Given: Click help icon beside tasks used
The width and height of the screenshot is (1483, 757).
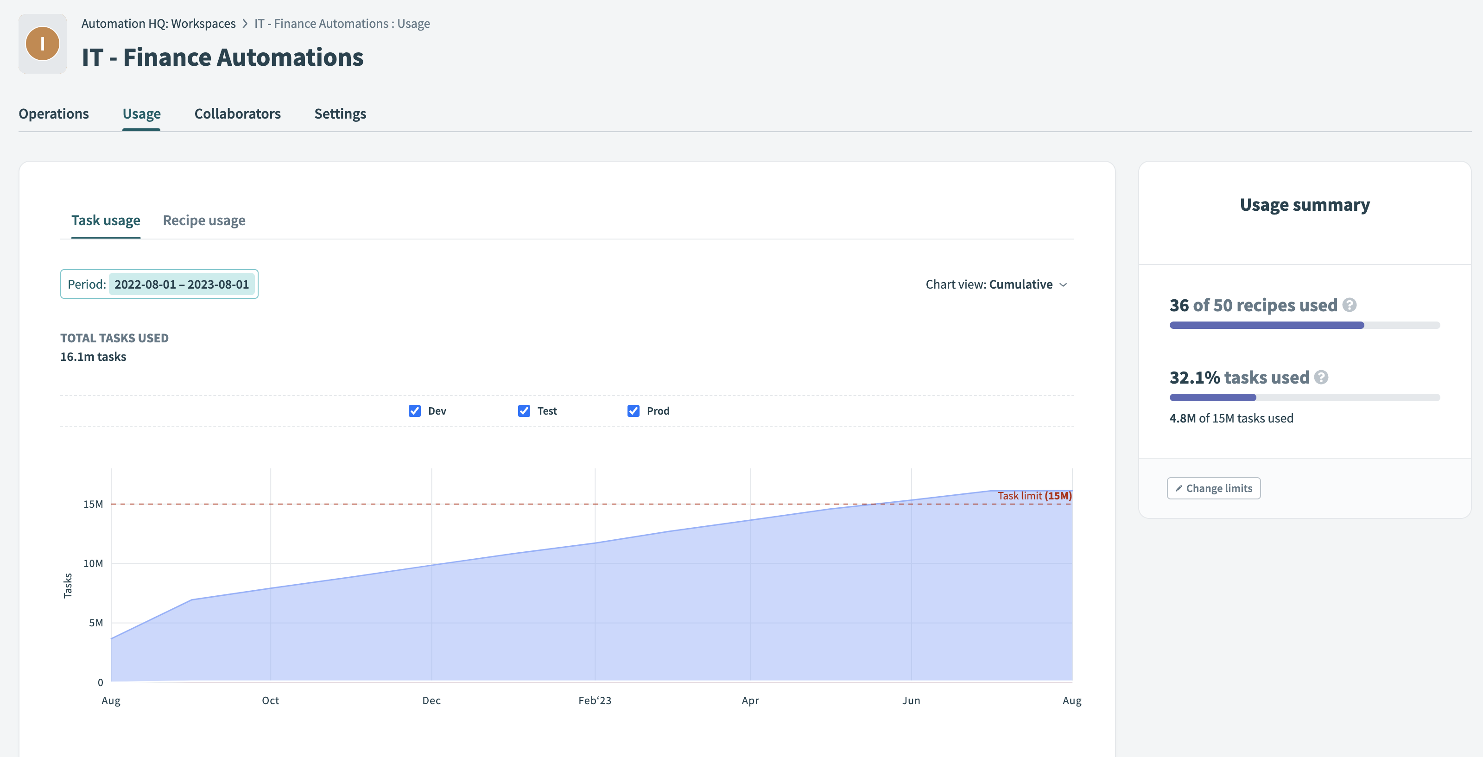Looking at the screenshot, I should (x=1321, y=377).
